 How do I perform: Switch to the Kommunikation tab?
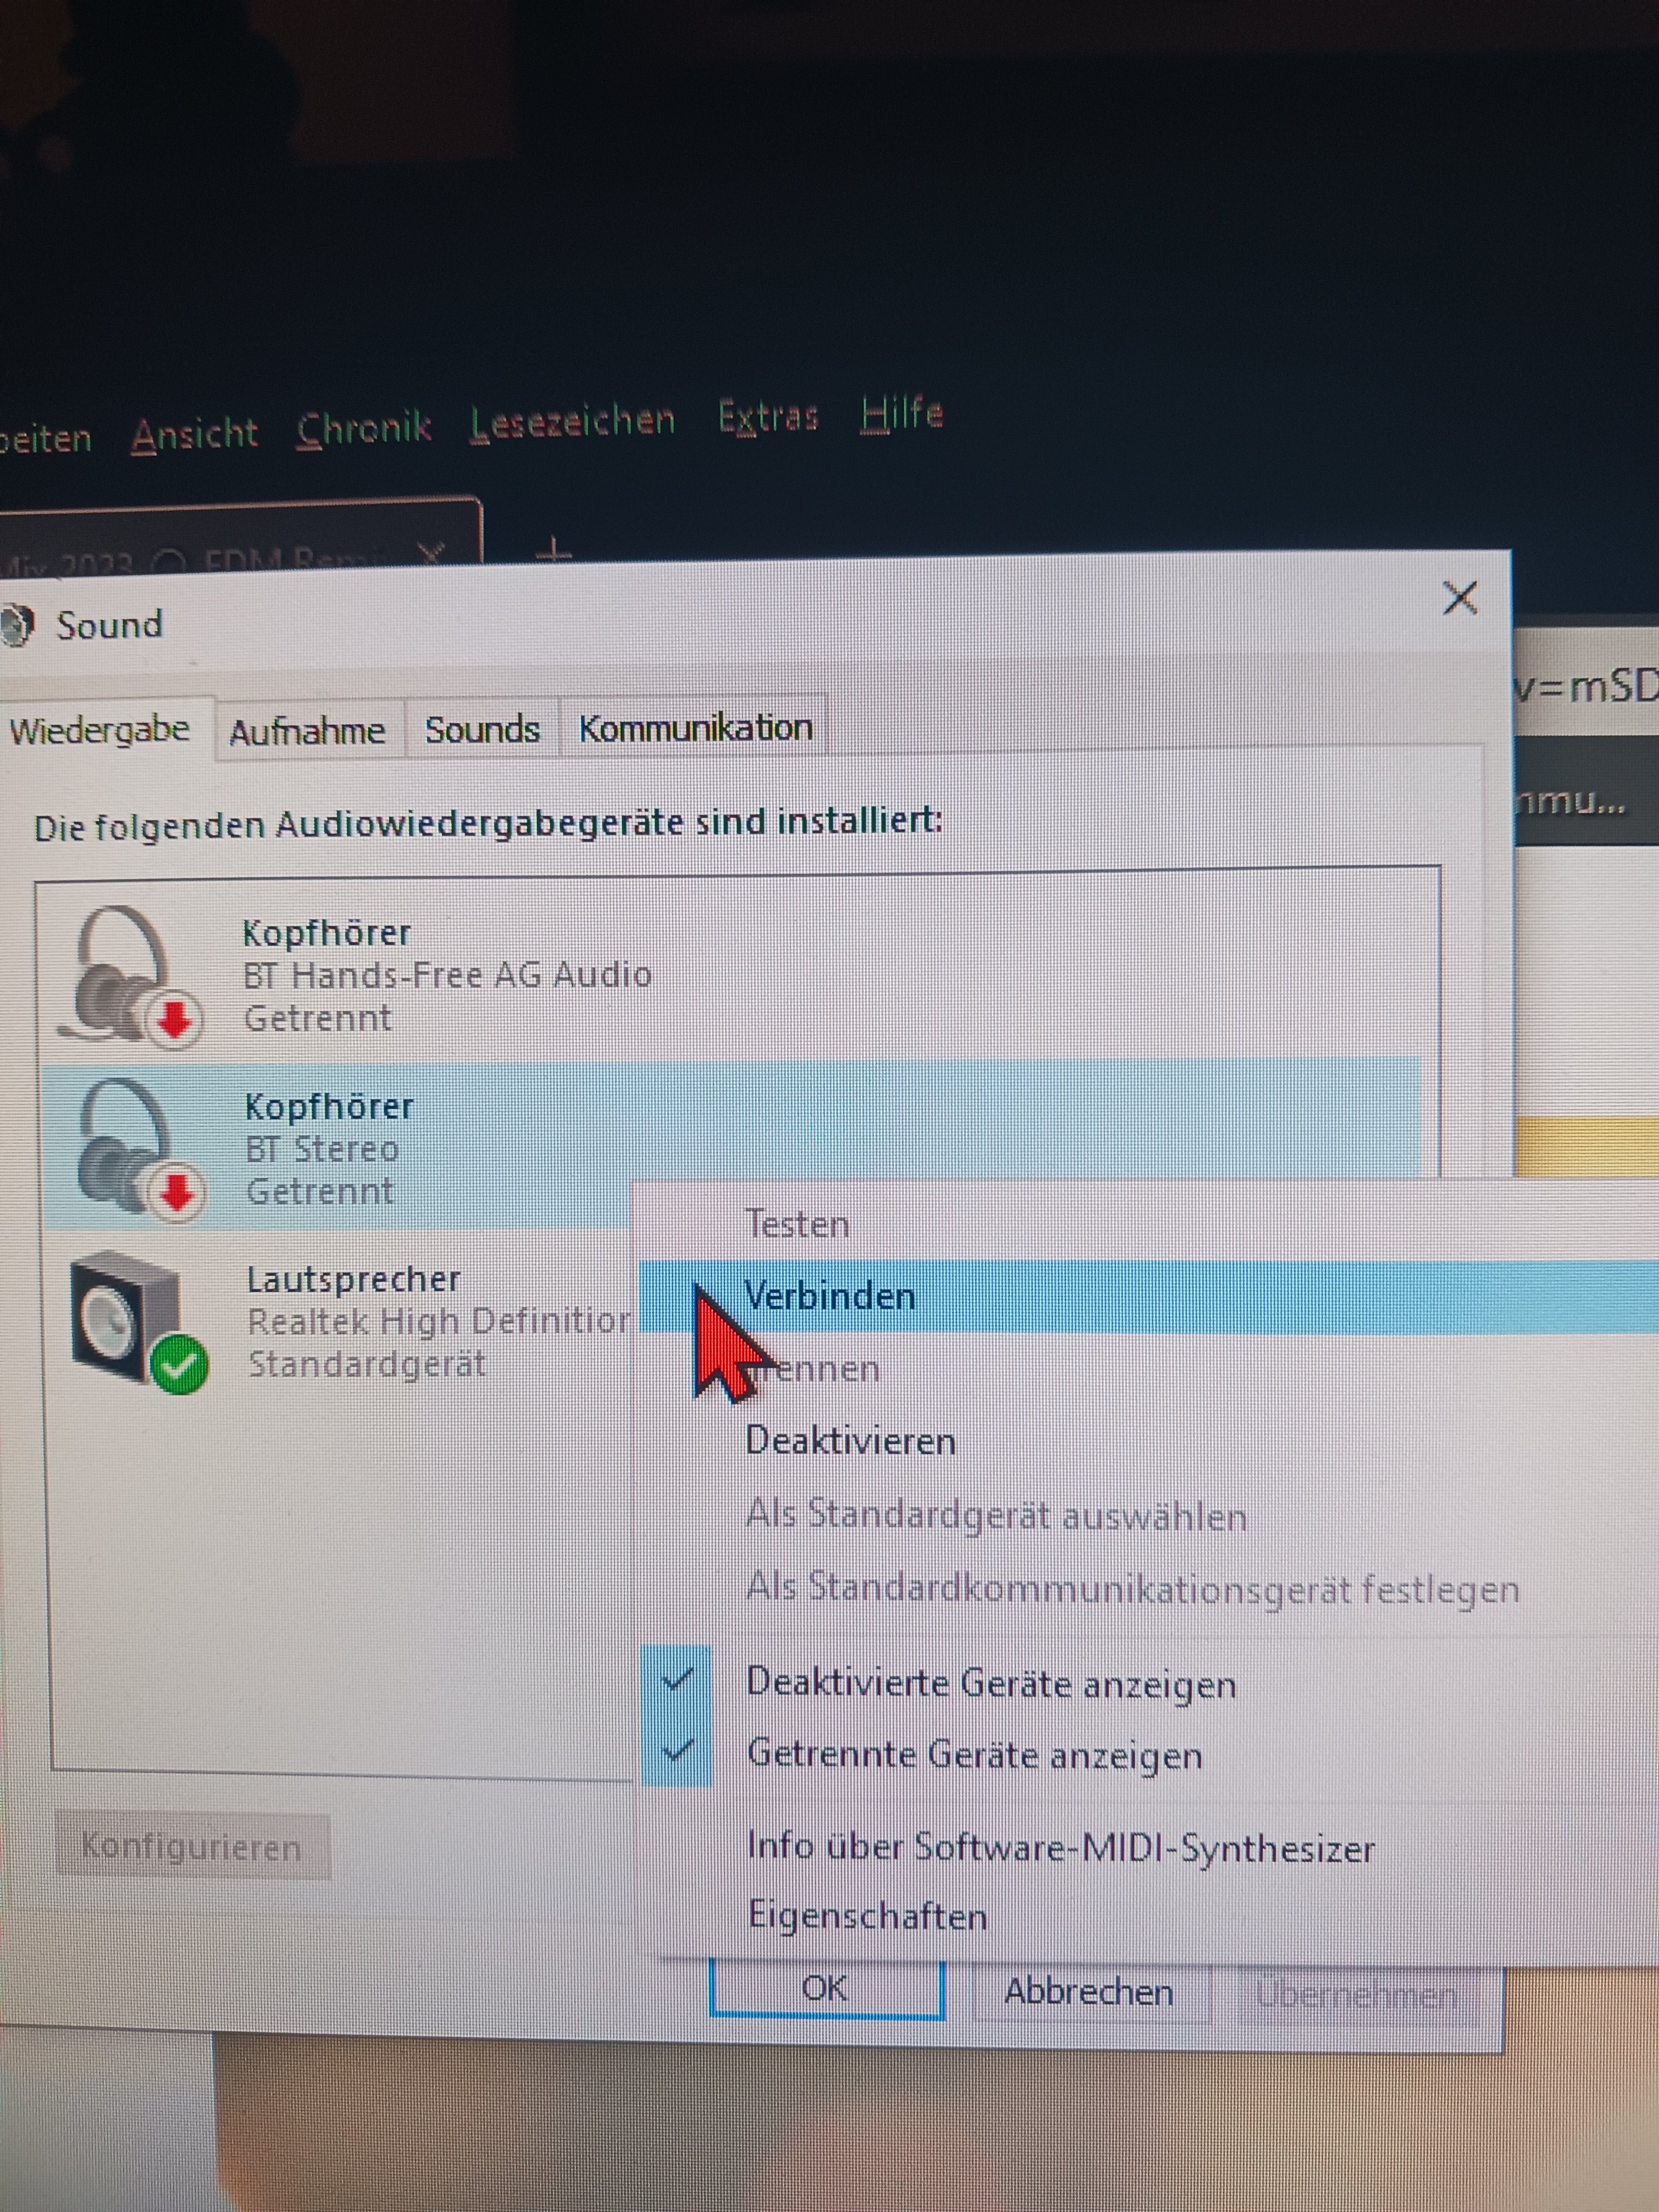tap(695, 728)
